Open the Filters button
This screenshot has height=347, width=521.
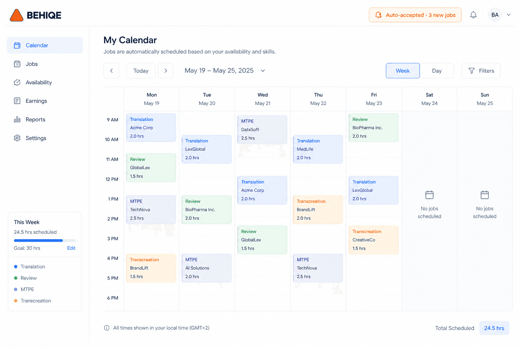click(x=481, y=71)
